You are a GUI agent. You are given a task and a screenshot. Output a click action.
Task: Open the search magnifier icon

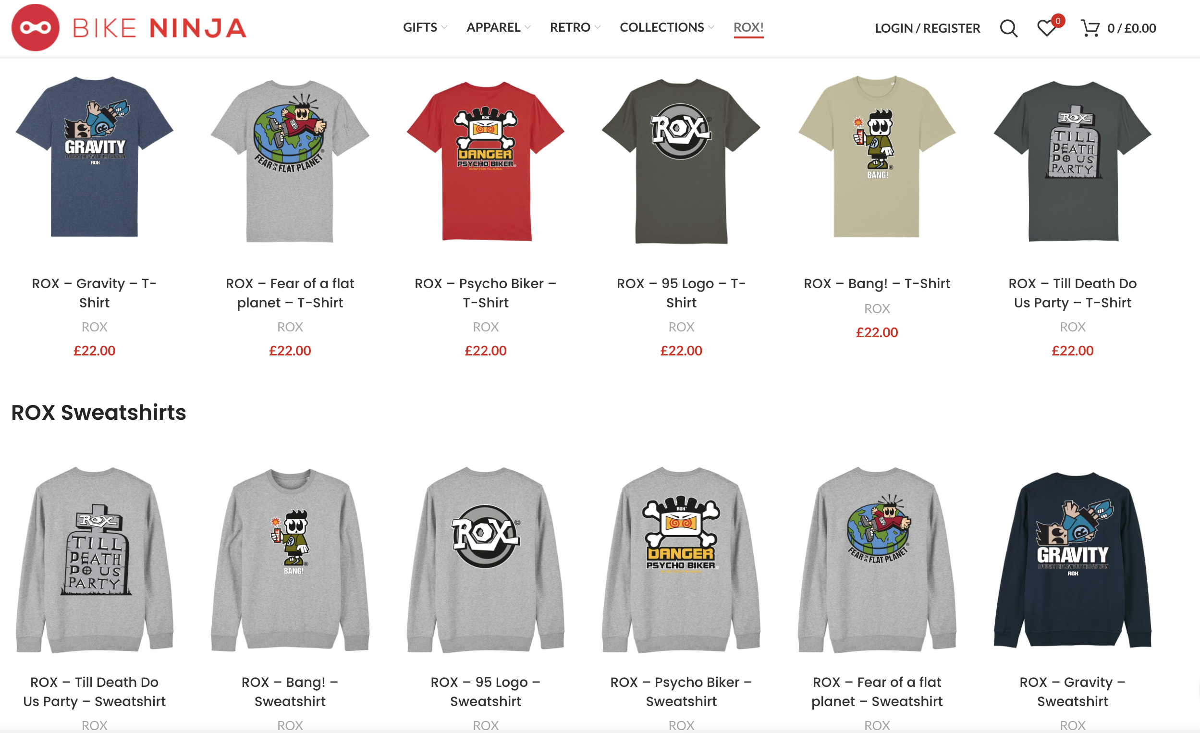[1009, 28]
